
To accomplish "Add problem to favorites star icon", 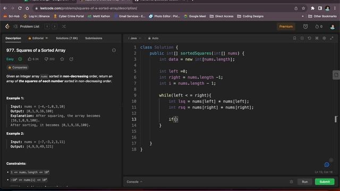I will (62, 59).
